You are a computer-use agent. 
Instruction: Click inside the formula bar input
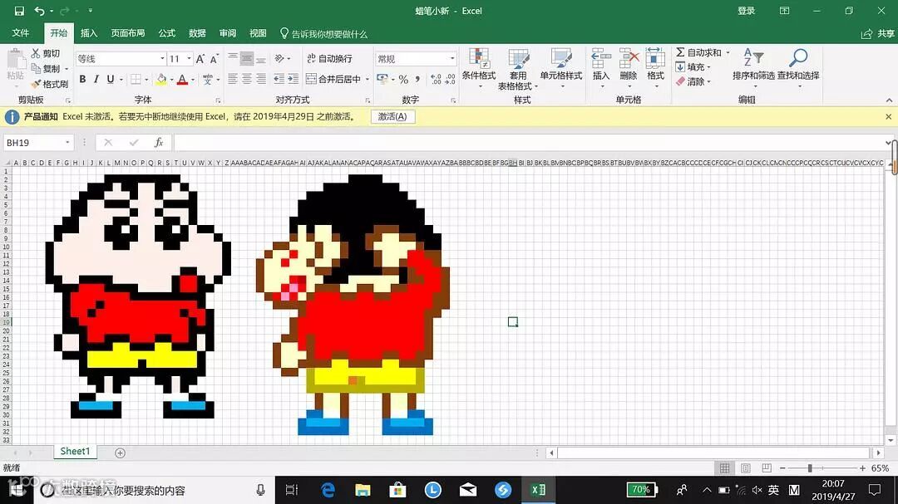pos(530,143)
